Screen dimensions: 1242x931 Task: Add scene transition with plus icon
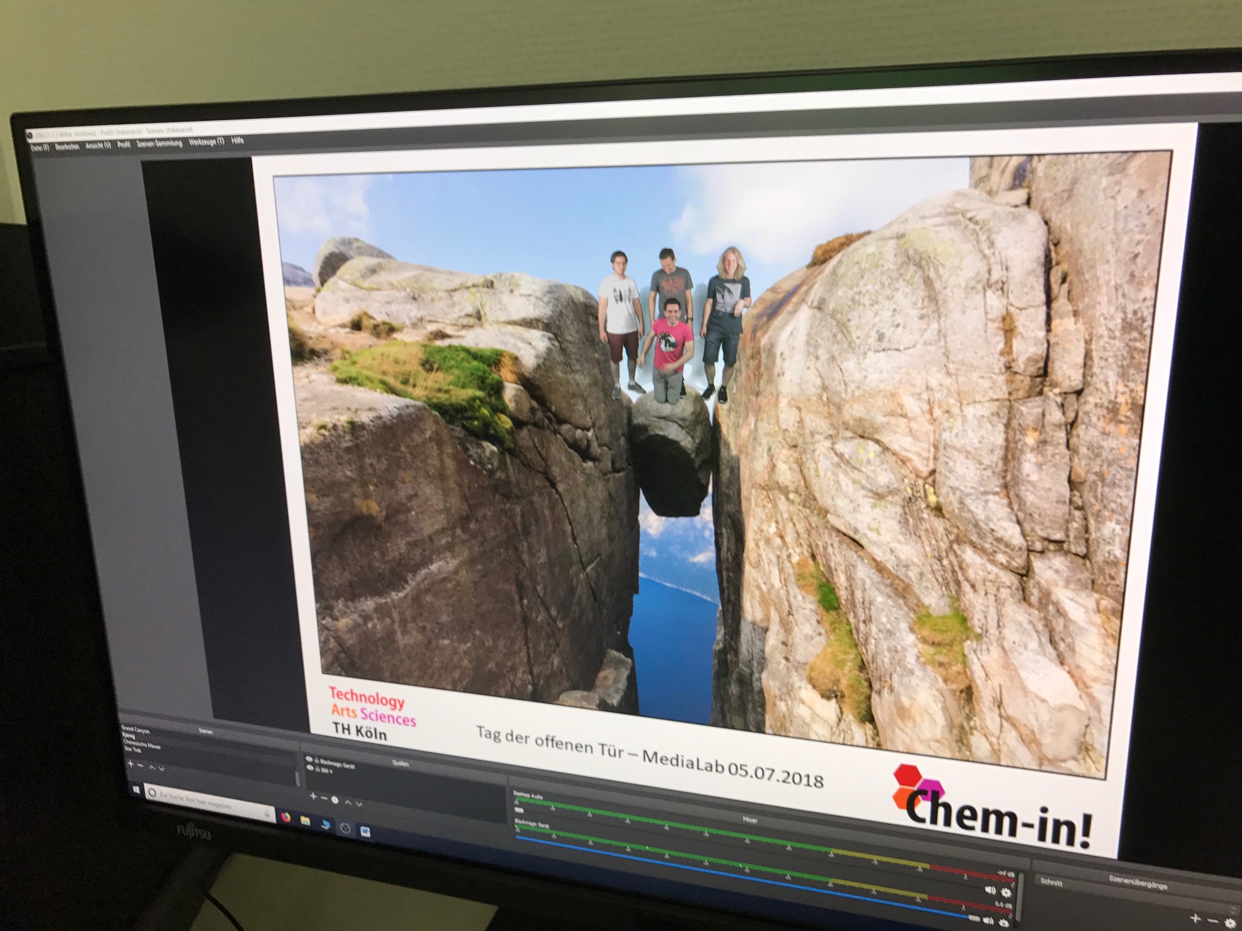click(x=1195, y=918)
